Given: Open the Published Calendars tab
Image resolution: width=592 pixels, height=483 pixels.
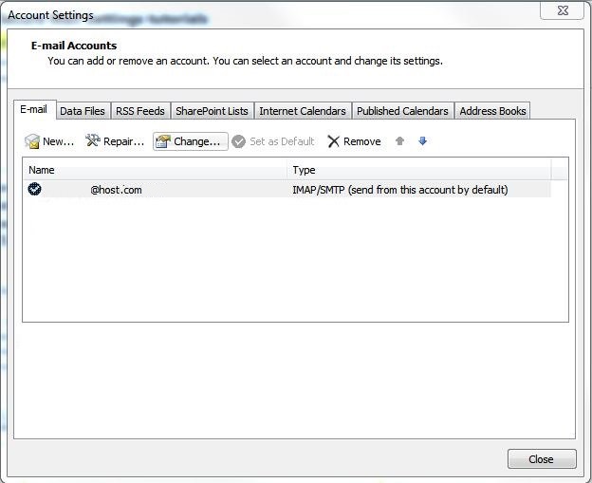Looking at the screenshot, I should point(402,111).
